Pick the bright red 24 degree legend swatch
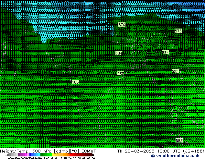Viewport: 205px width, 159px height. coord(70,154)
